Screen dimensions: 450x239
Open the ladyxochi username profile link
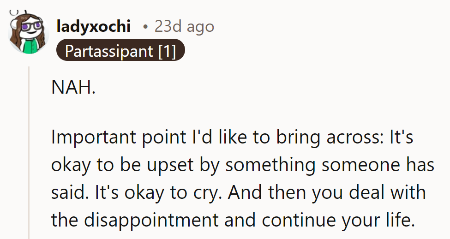pyautogui.click(x=93, y=27)
